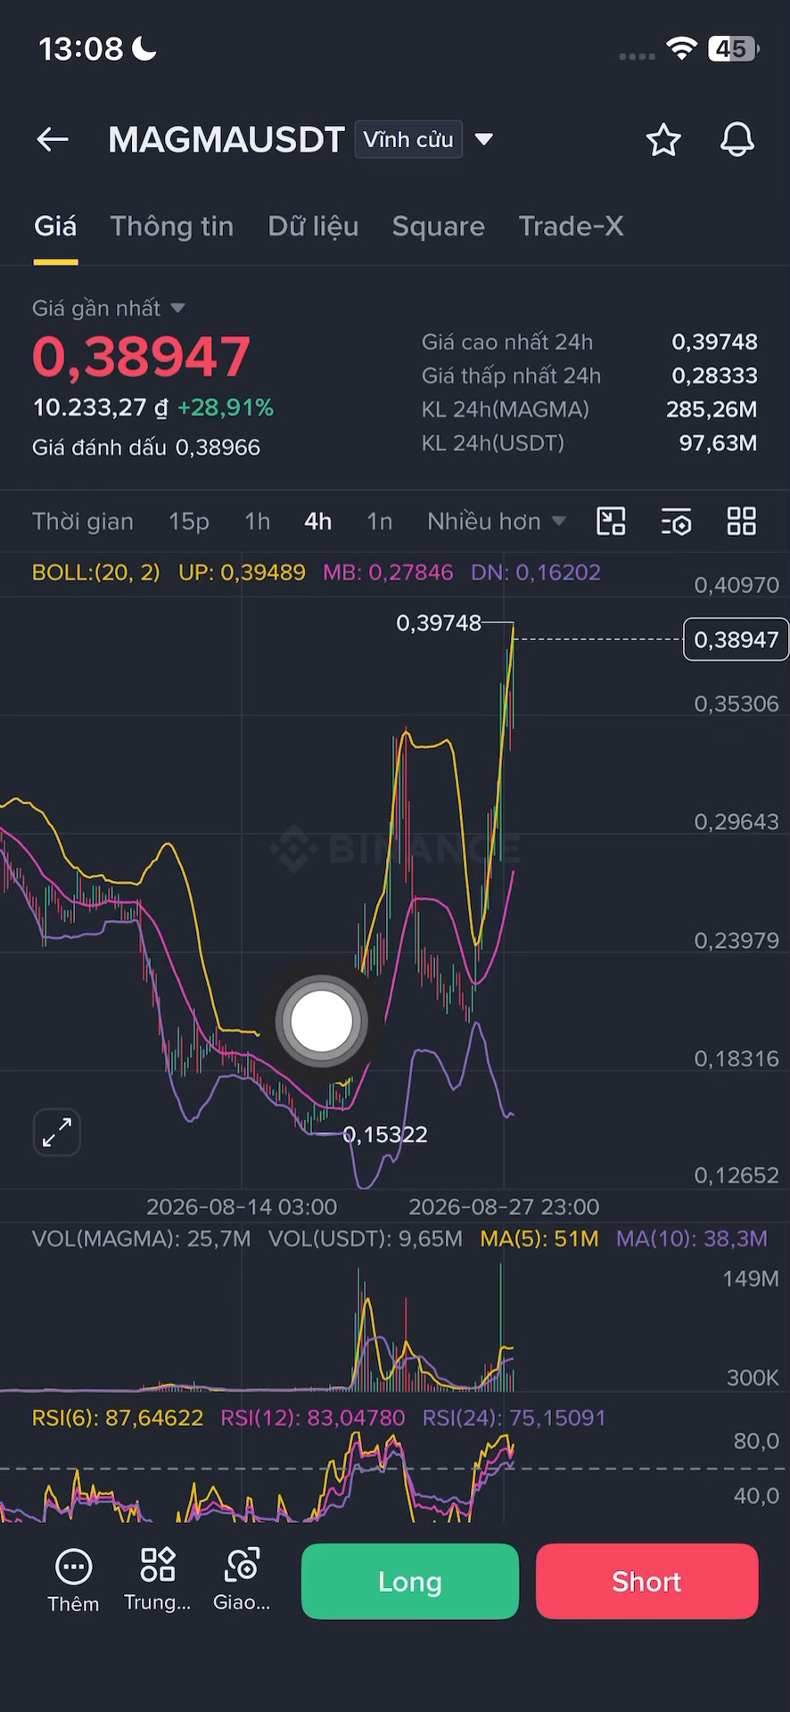Open chart indicator settings icon
This screenshot has width=790, height=1712.
point(677,521)
